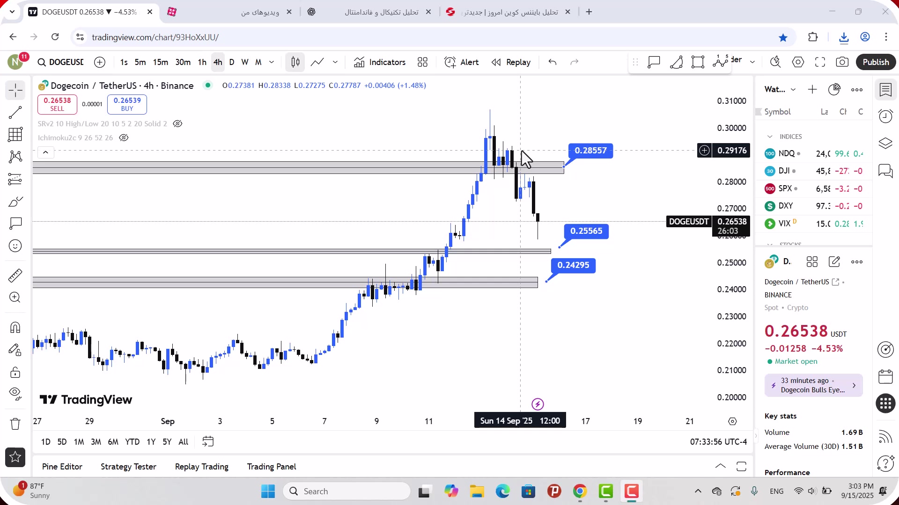Open the timeframe interval dropdown
Viewport: 899px width, 505px height.
coord(272,62)
